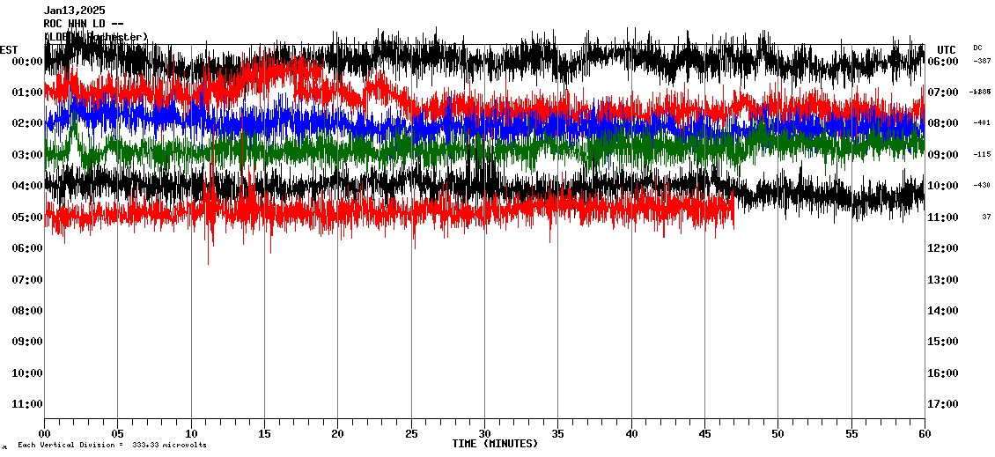Click the TIME (MINUTES) axis title
This screenshot has width=995, height=457.
(x=495, y=444)
